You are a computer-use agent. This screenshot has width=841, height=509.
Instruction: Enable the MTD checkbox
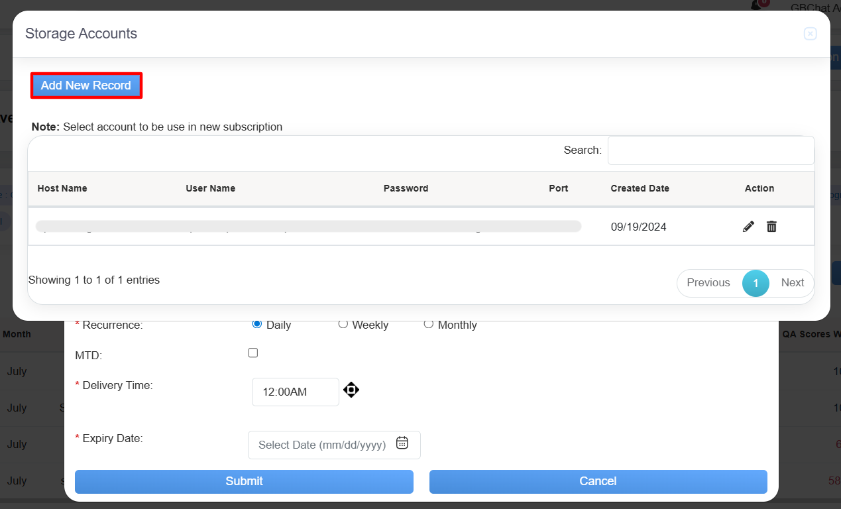click(253, 353)
